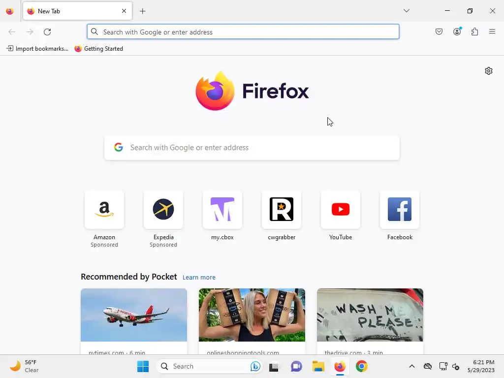Screen dimensions: 504x378
Task: Open the onlineshoppingtools.com story thumbnail
Action: [252, 315]
